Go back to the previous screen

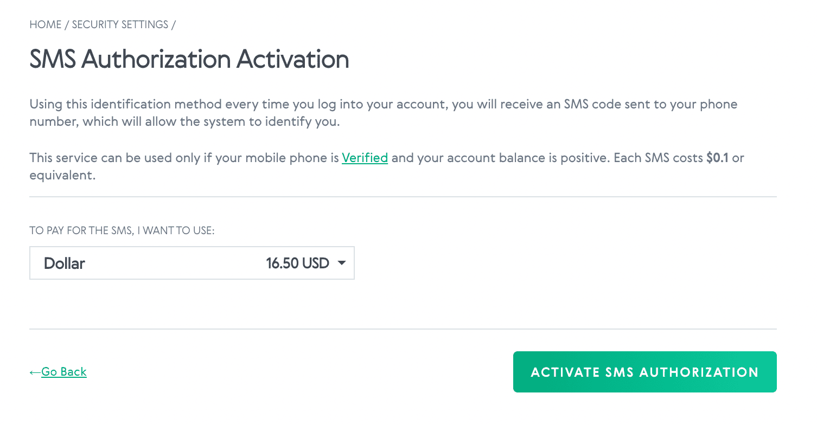[64, 372]
